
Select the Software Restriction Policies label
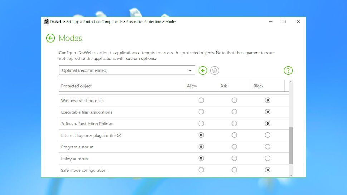87,124
